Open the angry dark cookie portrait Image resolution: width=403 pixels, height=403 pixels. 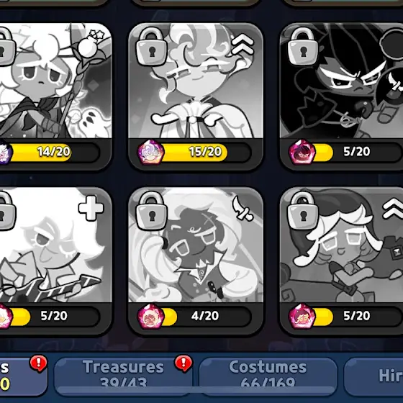coord(342,81)
